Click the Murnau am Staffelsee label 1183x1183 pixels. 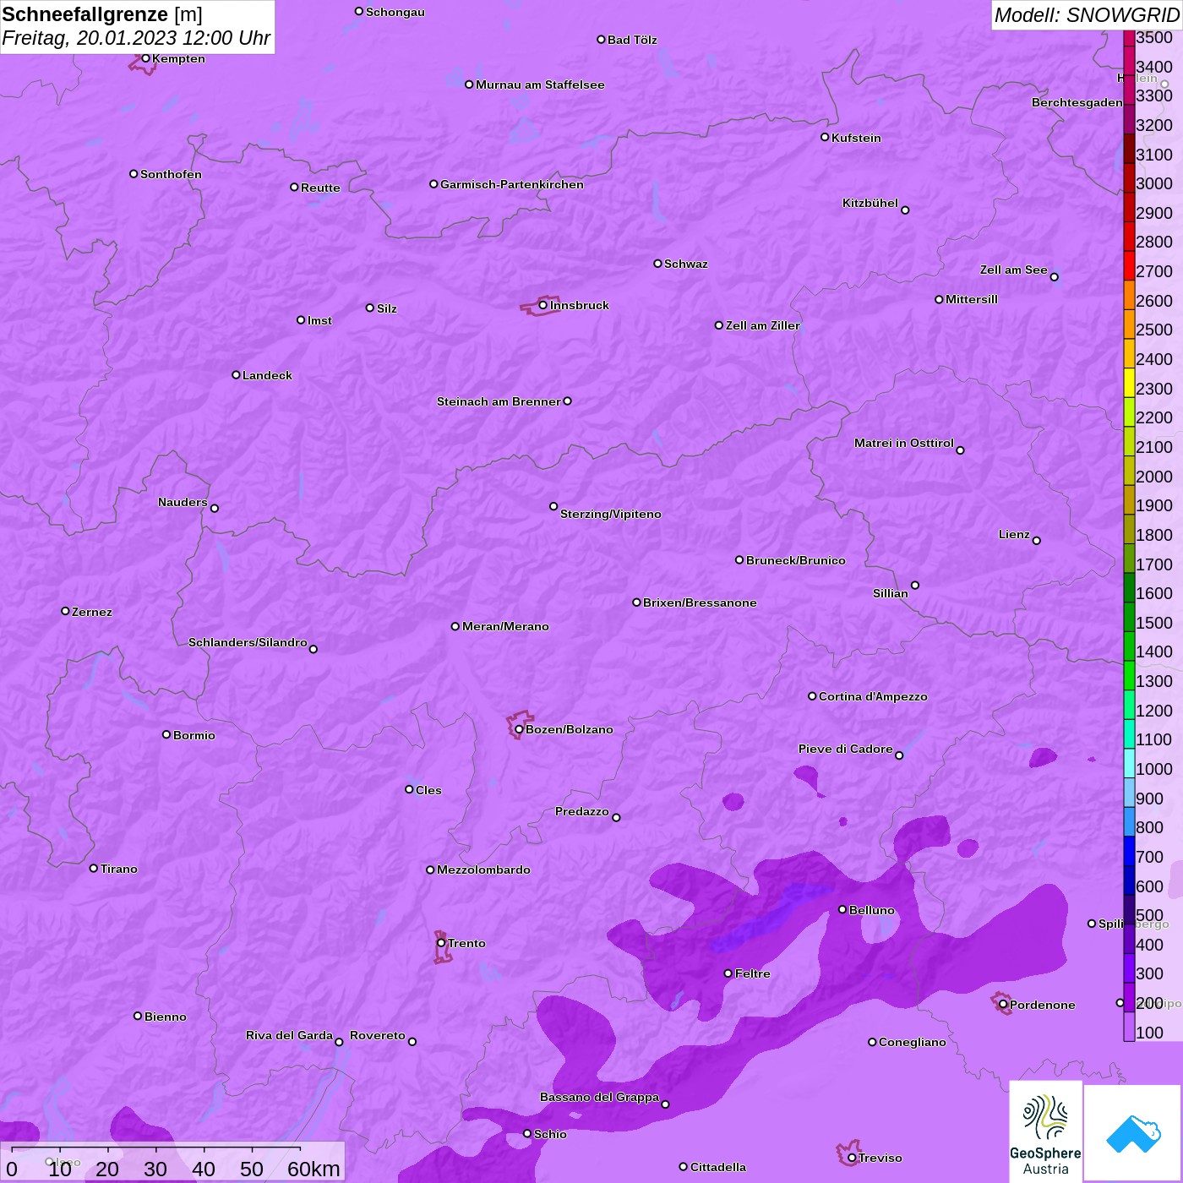pyautogui.click(x=540, y=84)
